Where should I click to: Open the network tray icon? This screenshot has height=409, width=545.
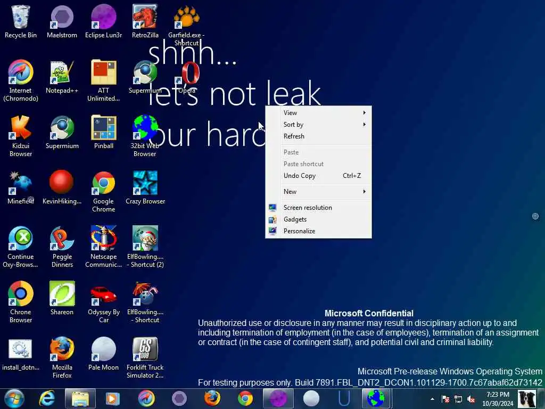[x=458, y=399]
